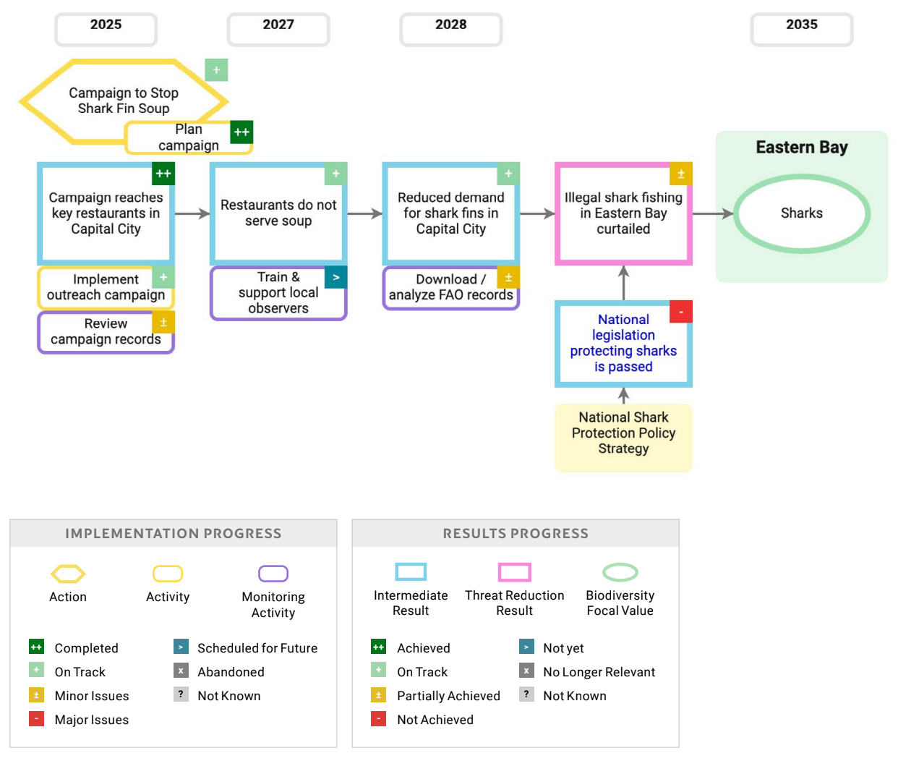898x761 pixels.
Task: Select the 2035 year marker
Action: click(802, 29)
